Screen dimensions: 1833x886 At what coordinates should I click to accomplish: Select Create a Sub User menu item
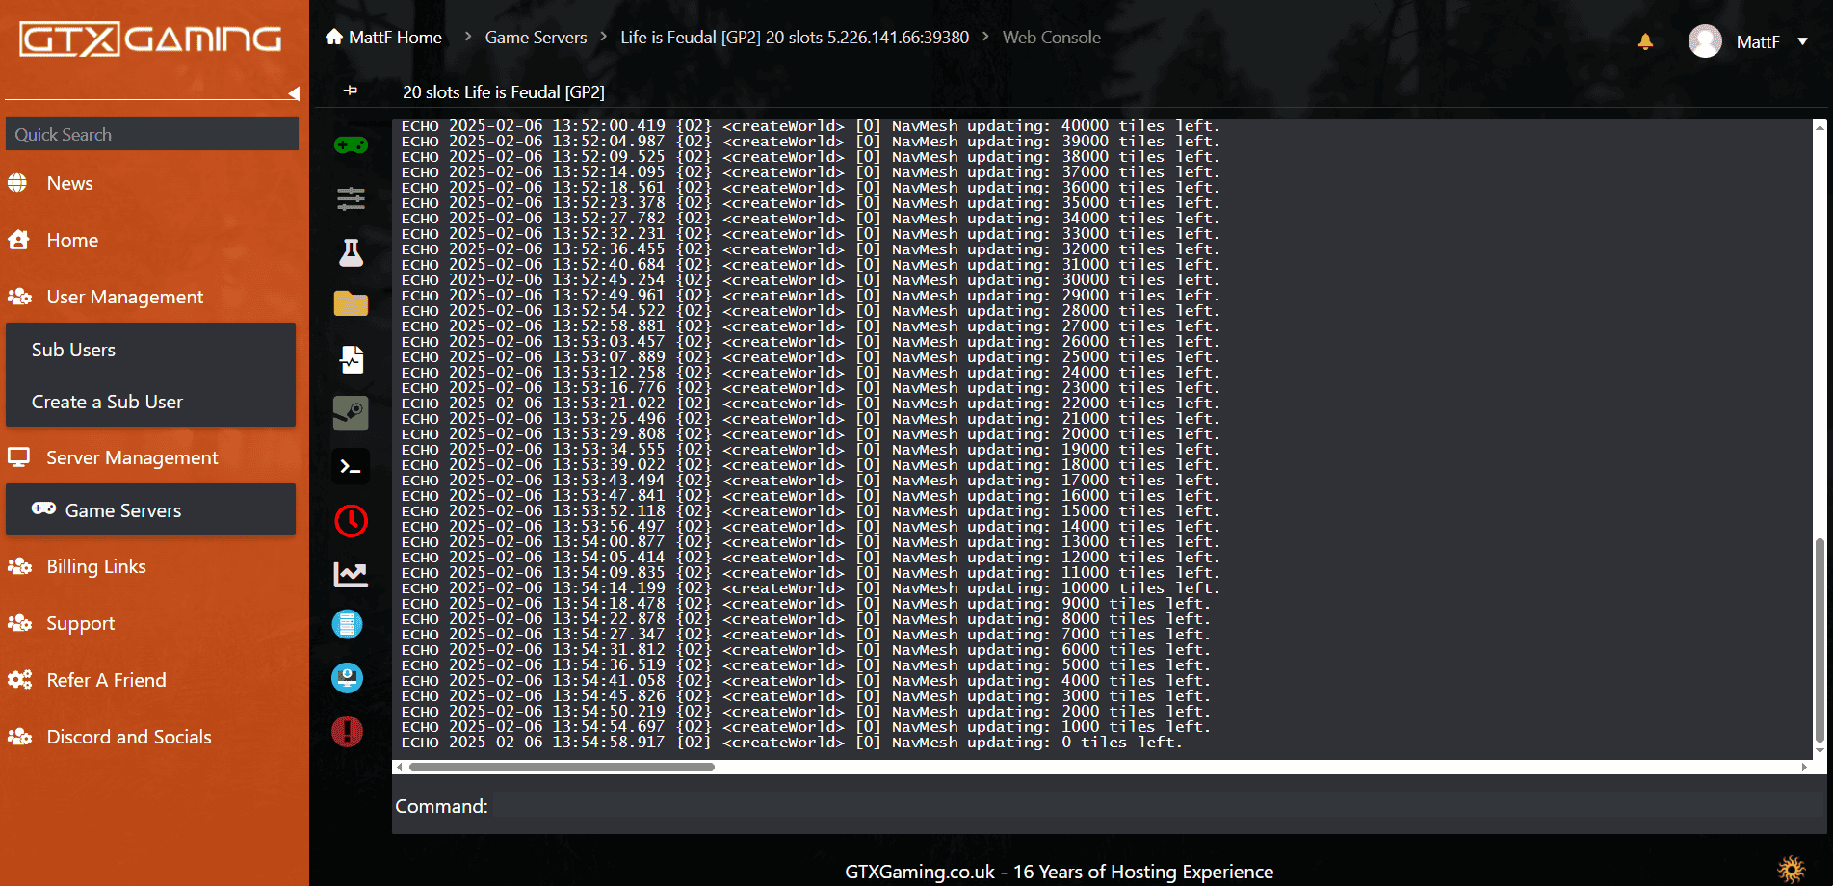point(107,402)
